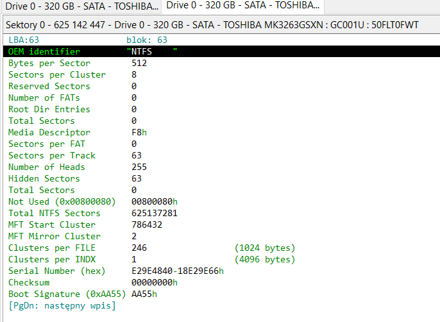This screenshot has width=440, height=322.
Task: Select the Media Descriptor label
Action: (x=49, y=132)
